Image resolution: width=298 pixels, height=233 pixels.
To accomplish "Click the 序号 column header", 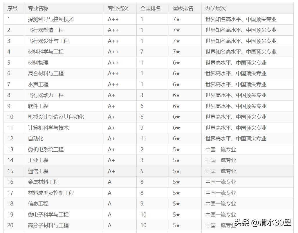I will [x=12, y=8].
